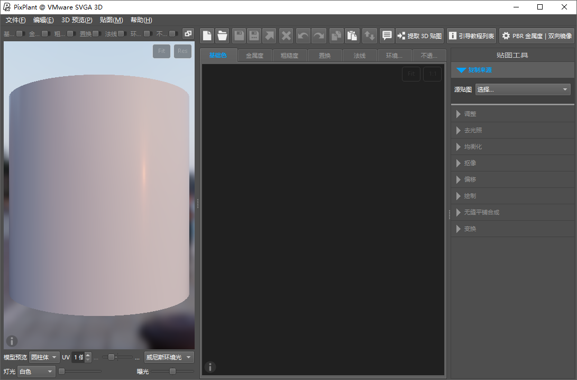Viewport: 577px width, 380px height.
Task: Open file with the folder icon
Action: [222, 35]
